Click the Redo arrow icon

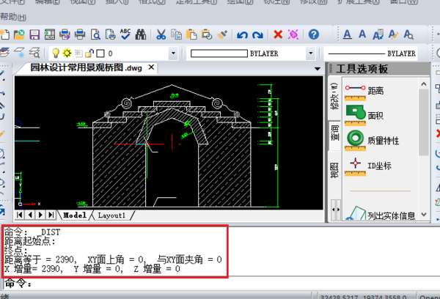click(x=257, y=34)
